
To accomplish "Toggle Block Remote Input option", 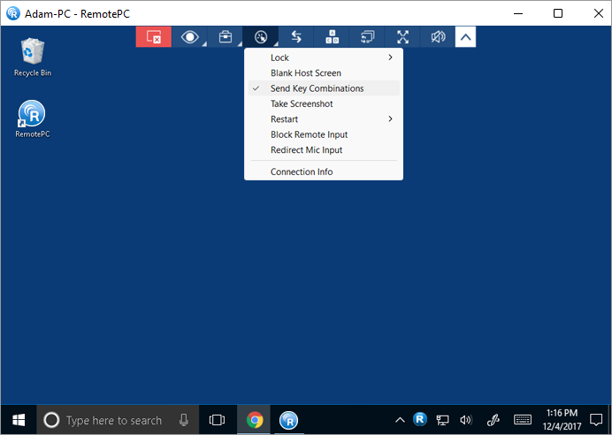I will click(309, 134).
